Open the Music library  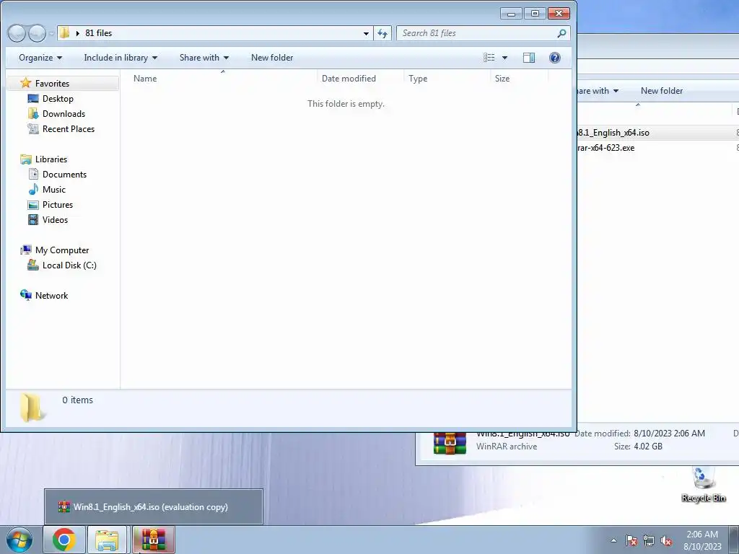[x=53, y=190]
